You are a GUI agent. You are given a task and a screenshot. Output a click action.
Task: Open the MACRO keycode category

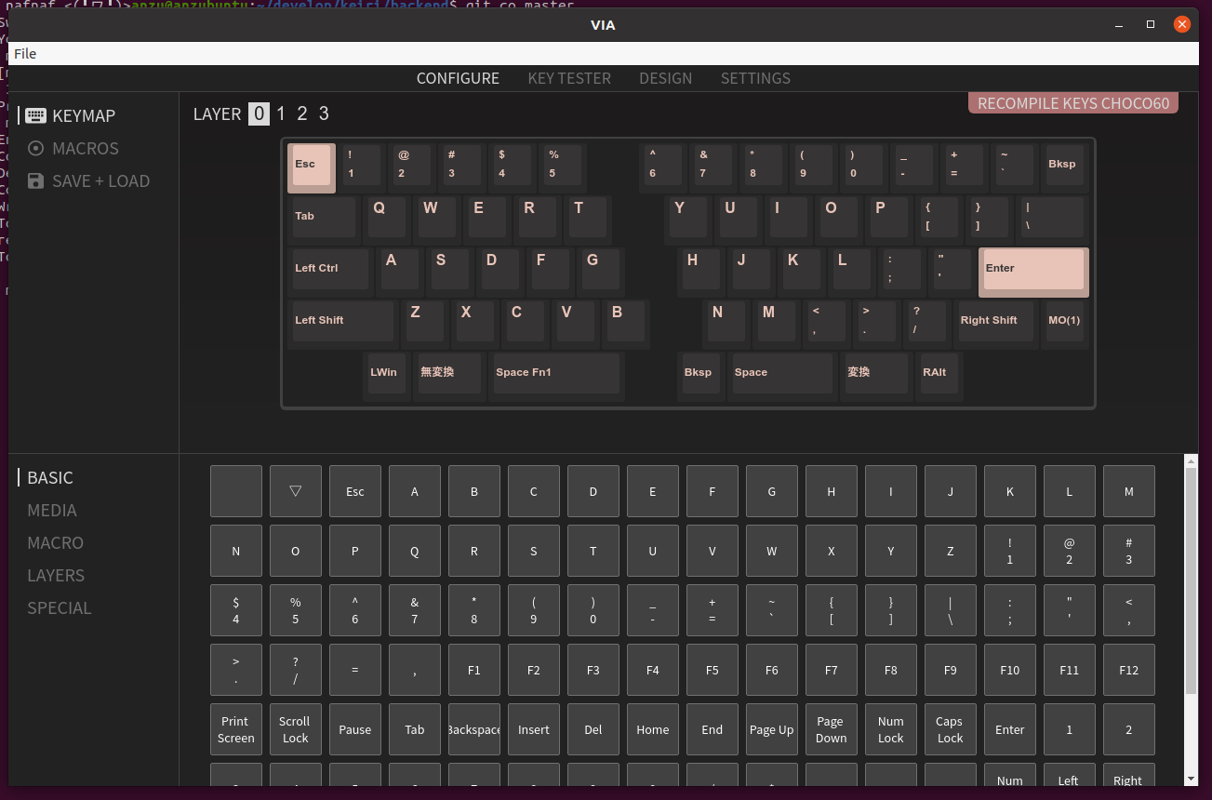tap(56, 543)
